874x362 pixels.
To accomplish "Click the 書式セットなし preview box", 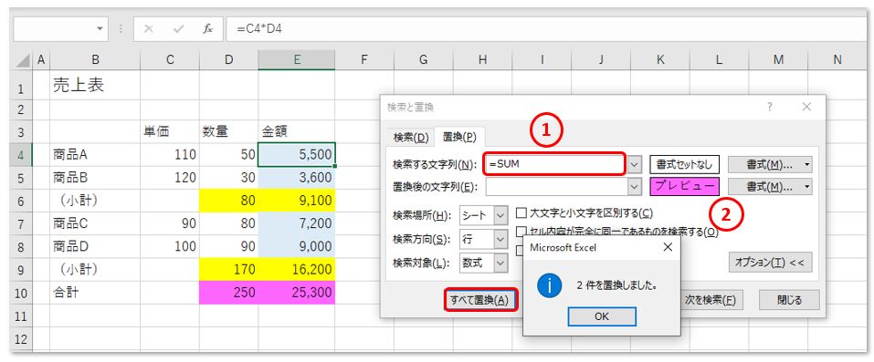I will pos(685,165).
